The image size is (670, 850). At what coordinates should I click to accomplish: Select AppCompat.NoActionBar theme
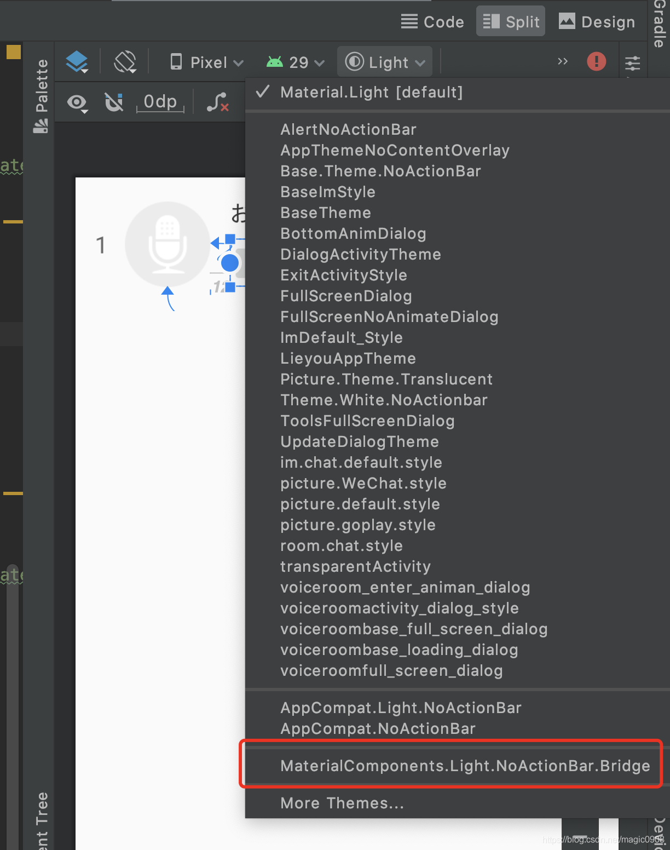tap(458, 728)
